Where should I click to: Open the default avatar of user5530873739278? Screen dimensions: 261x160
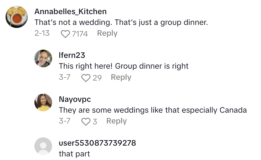click(x=43, y=146)
